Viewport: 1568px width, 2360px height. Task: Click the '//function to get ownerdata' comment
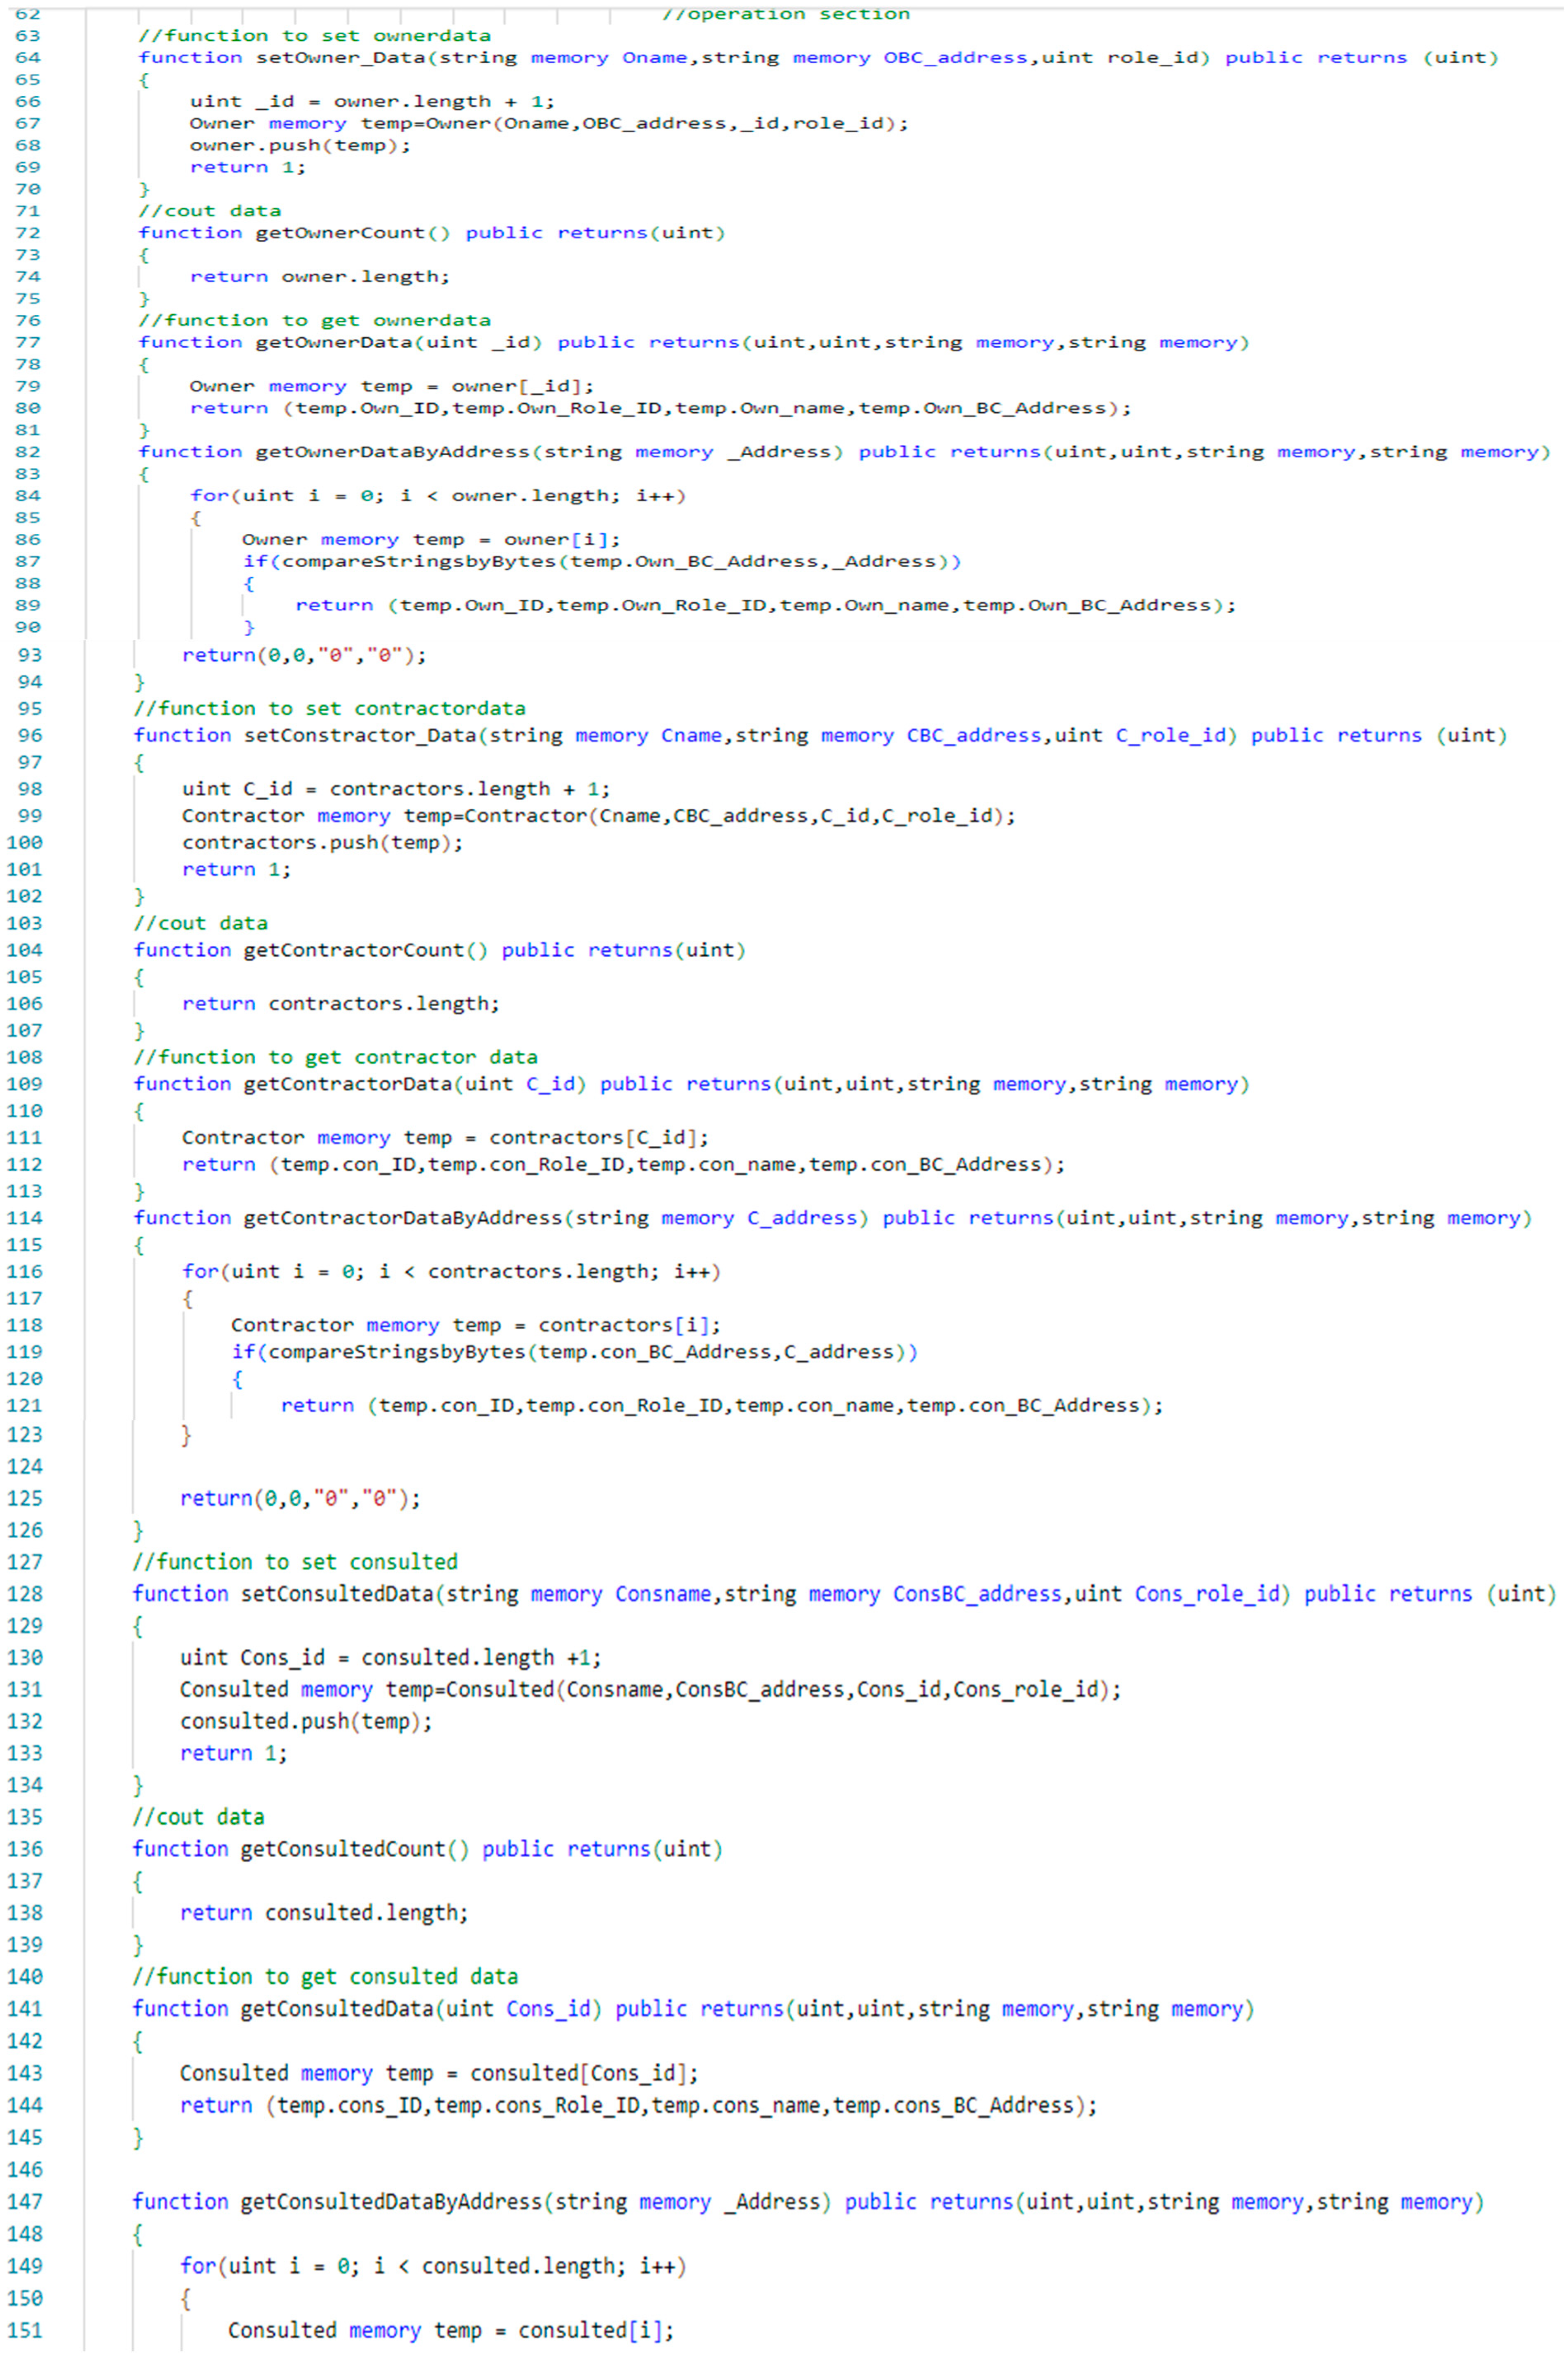coord(314,320)
